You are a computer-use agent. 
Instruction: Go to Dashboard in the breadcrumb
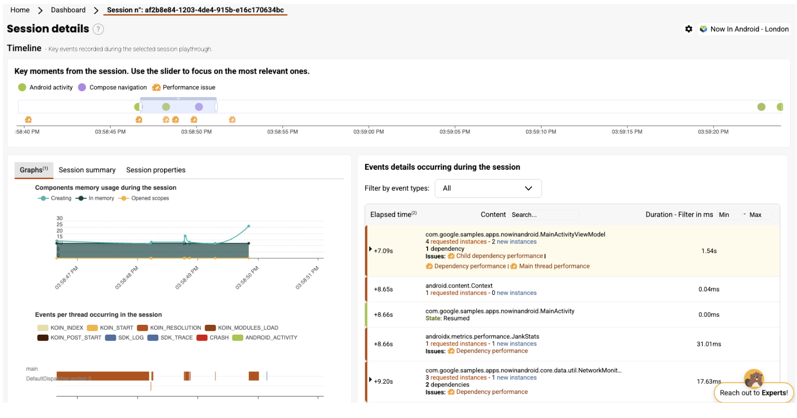(68, 10)
